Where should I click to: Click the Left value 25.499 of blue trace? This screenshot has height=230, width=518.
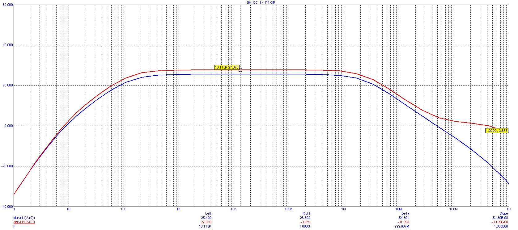[206, 218]
